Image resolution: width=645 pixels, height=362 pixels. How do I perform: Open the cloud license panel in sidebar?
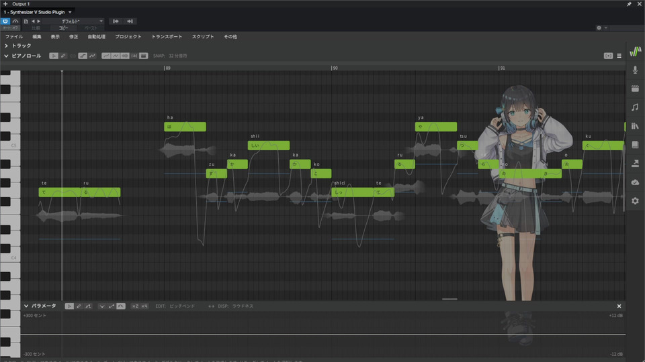coord(635,182)
